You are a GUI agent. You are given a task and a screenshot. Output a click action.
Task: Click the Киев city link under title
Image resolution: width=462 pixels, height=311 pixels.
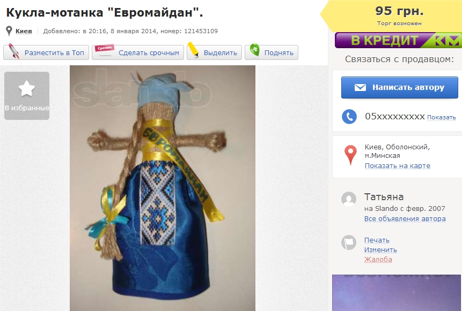[x=24, y=31]
